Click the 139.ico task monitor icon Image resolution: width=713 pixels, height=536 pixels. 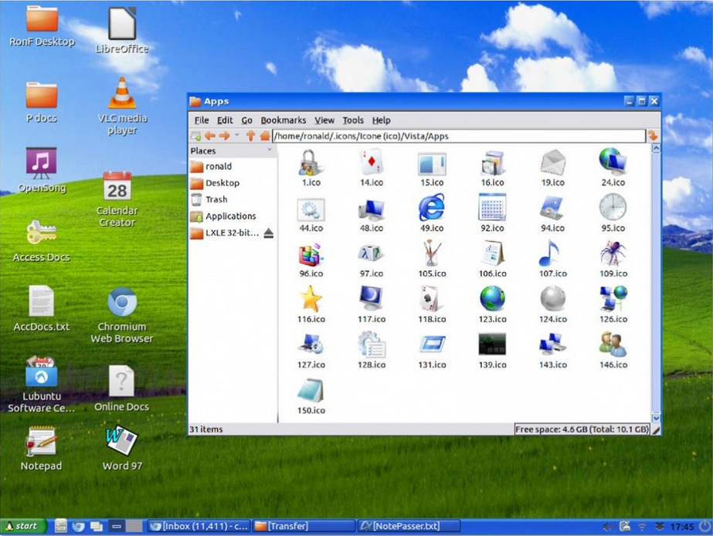[492, 344]
